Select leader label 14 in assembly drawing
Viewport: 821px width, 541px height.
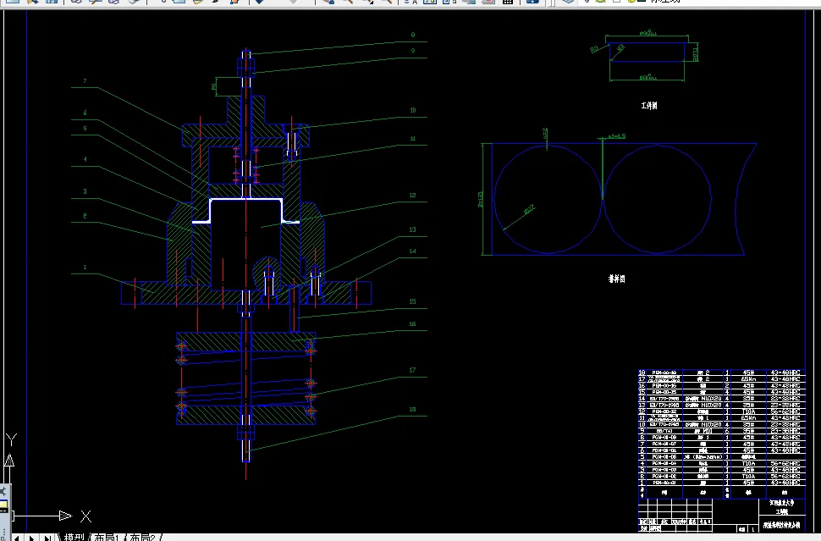coord(412,251)
